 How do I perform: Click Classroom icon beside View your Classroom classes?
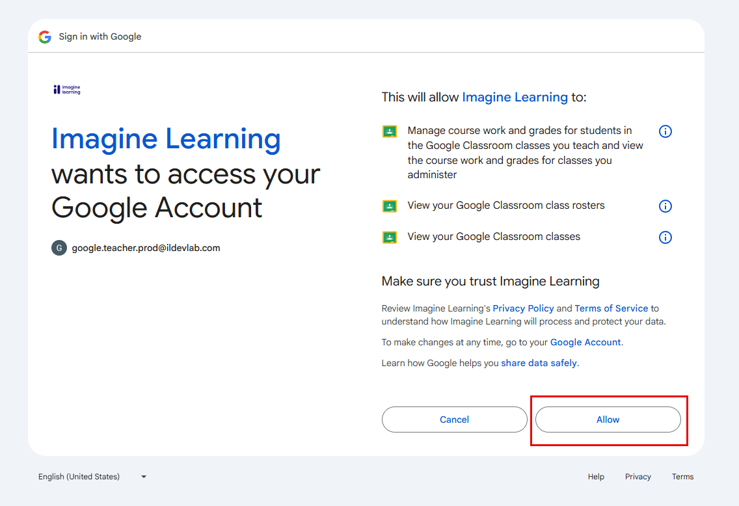click(389, 237)
